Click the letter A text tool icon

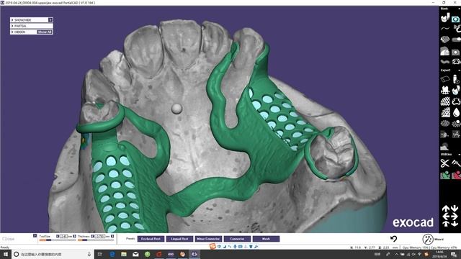tap(456, 135)
